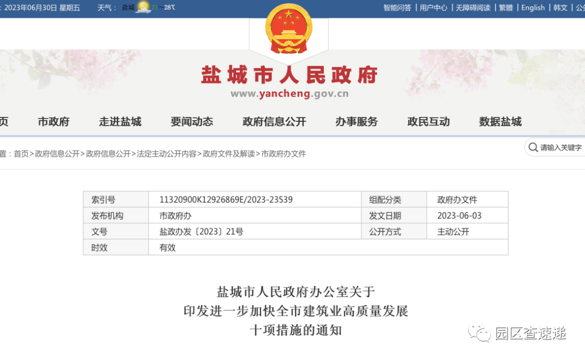Open the 用户中心 user center
This screenshot has width=585, height=359.
(433, 7)
